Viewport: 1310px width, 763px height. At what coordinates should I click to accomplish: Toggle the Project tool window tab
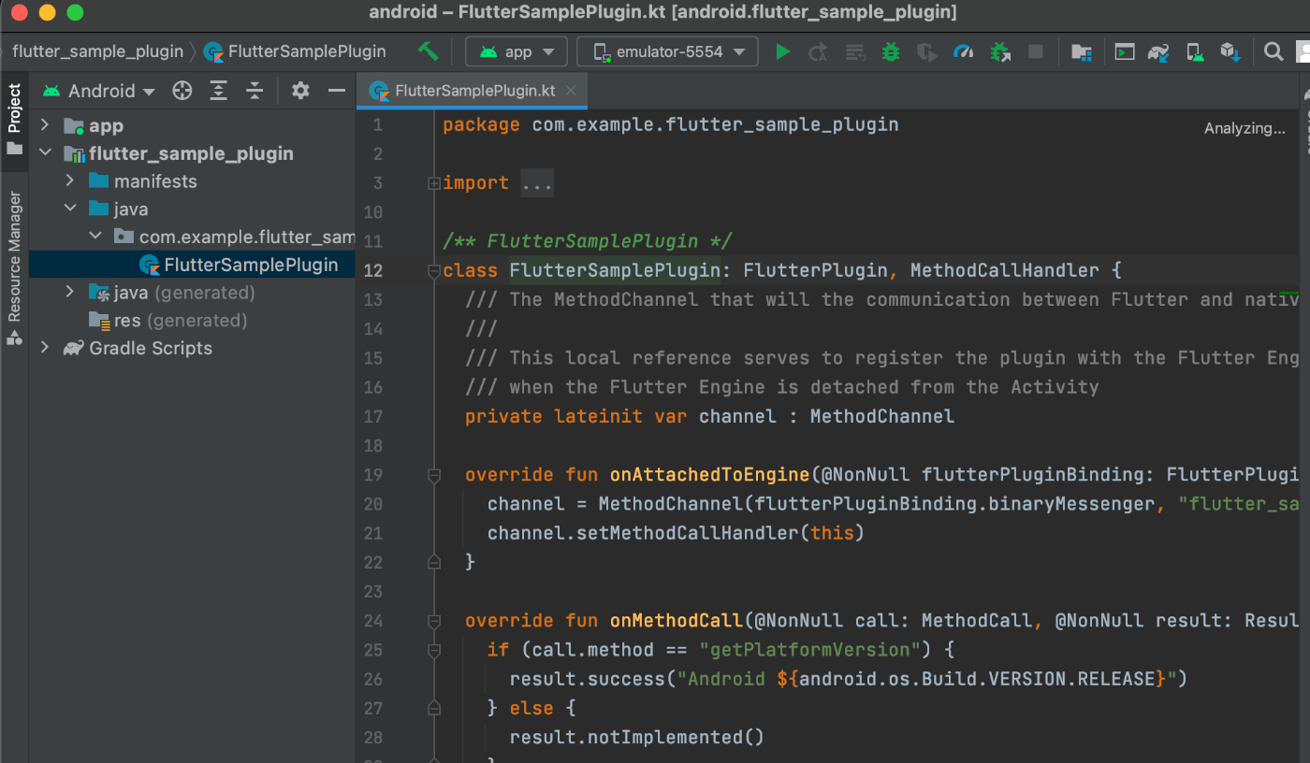pyautogui.click(x=14, y=120)
